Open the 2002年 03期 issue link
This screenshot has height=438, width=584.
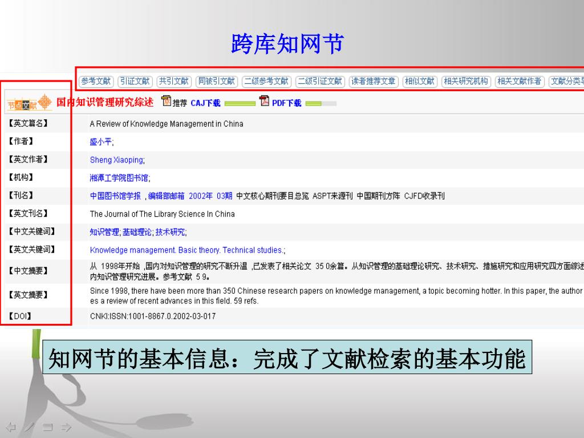(x=210, y=196)
